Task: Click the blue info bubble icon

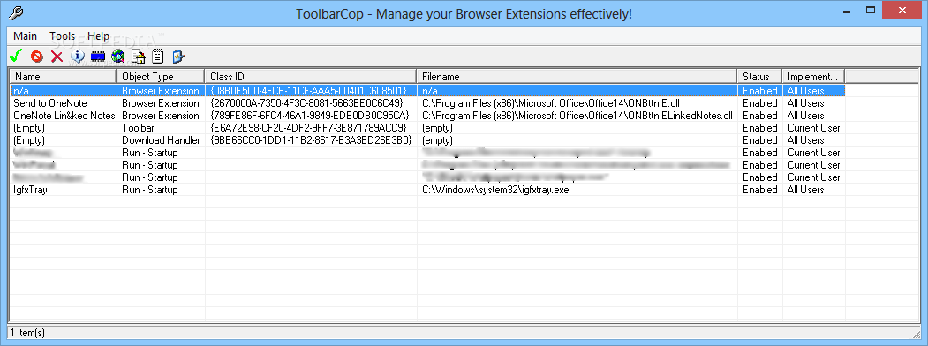Action: [x=78, y=56]
